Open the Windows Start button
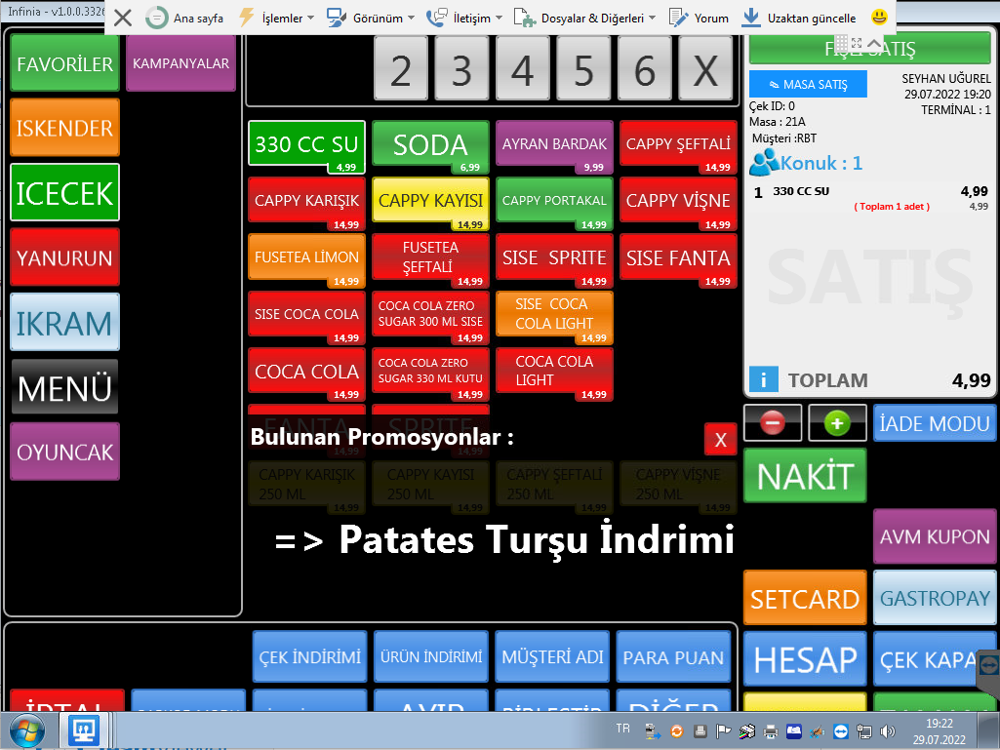 click(26, 730)
